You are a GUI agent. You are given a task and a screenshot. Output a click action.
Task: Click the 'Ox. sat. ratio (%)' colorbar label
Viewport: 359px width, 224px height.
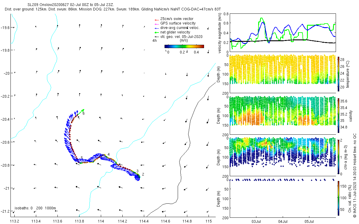(x=350, y=199)
